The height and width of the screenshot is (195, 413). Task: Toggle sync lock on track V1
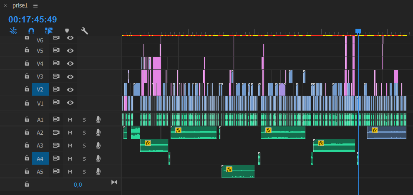(x=56, y=102)
